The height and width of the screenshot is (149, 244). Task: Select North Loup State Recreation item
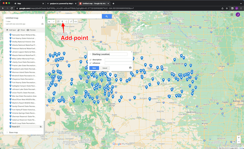tap(24, 123)
